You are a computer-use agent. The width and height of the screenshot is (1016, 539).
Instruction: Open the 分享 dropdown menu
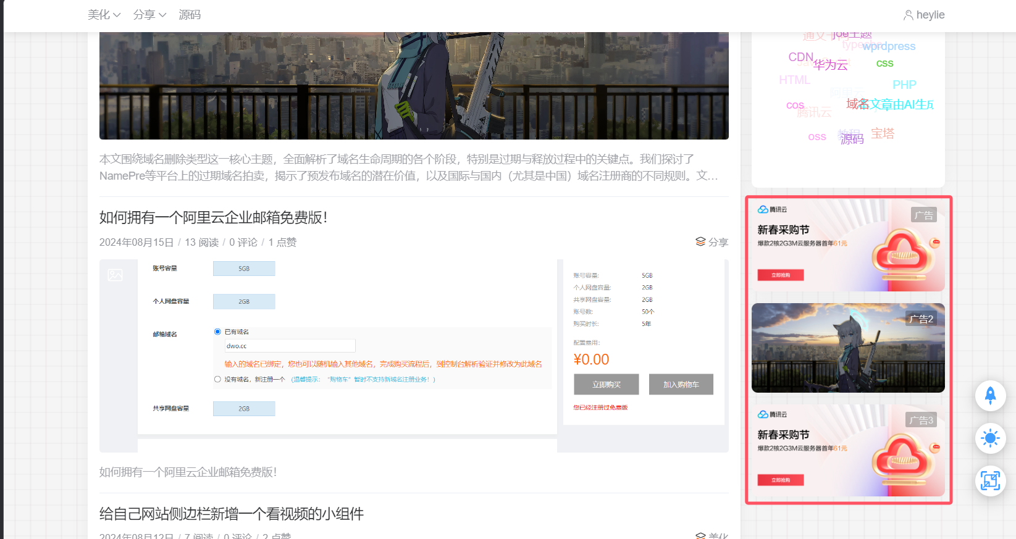pyautogui.click(x=149, y=15)
